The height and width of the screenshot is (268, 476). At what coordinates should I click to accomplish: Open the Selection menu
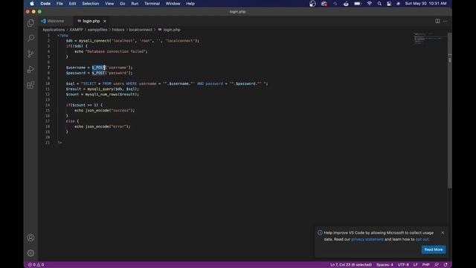pyautogui.click(x=91, y=4)
